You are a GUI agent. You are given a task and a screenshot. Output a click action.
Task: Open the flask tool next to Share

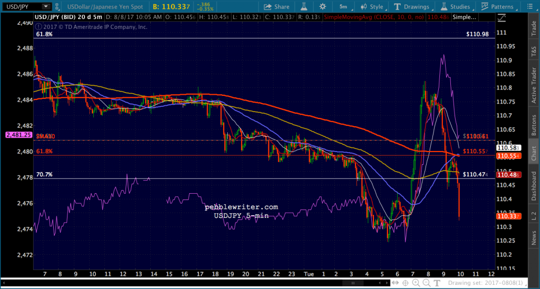pos(304,6)
